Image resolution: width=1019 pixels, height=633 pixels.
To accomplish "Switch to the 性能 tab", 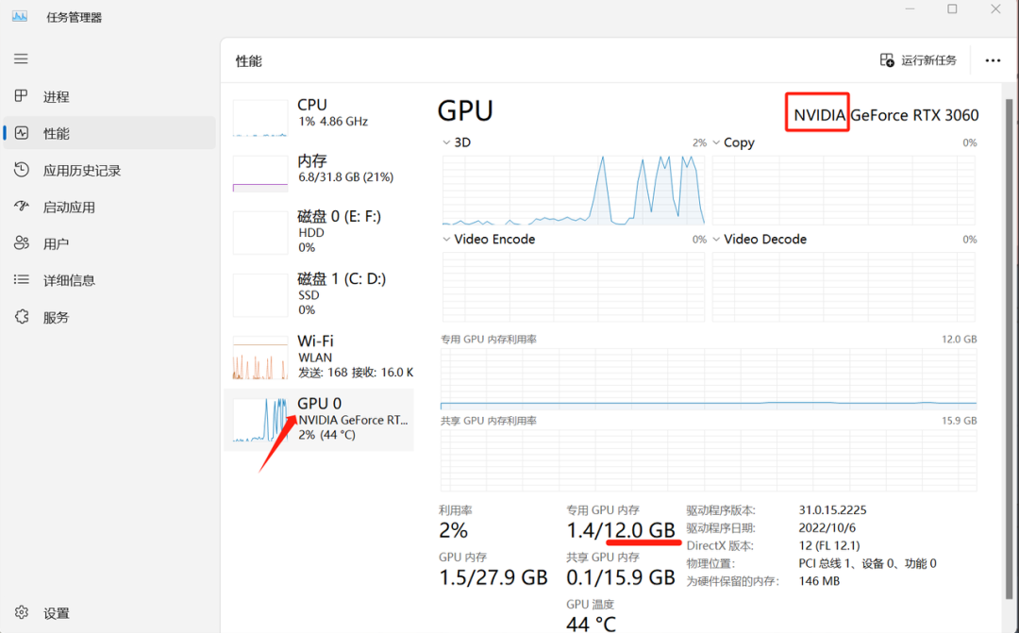I will pos(109,133).
